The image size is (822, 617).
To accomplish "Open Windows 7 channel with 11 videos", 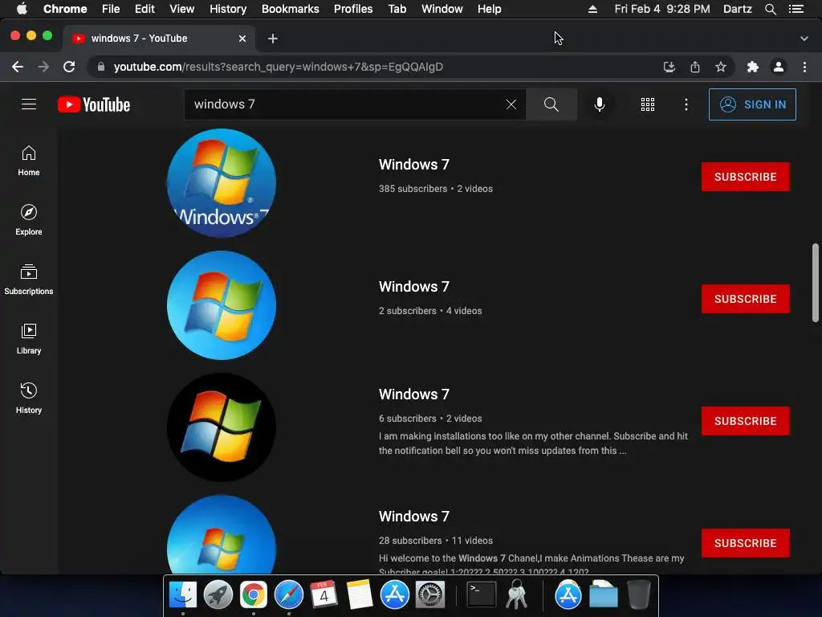I will click(x=414, y=517).
